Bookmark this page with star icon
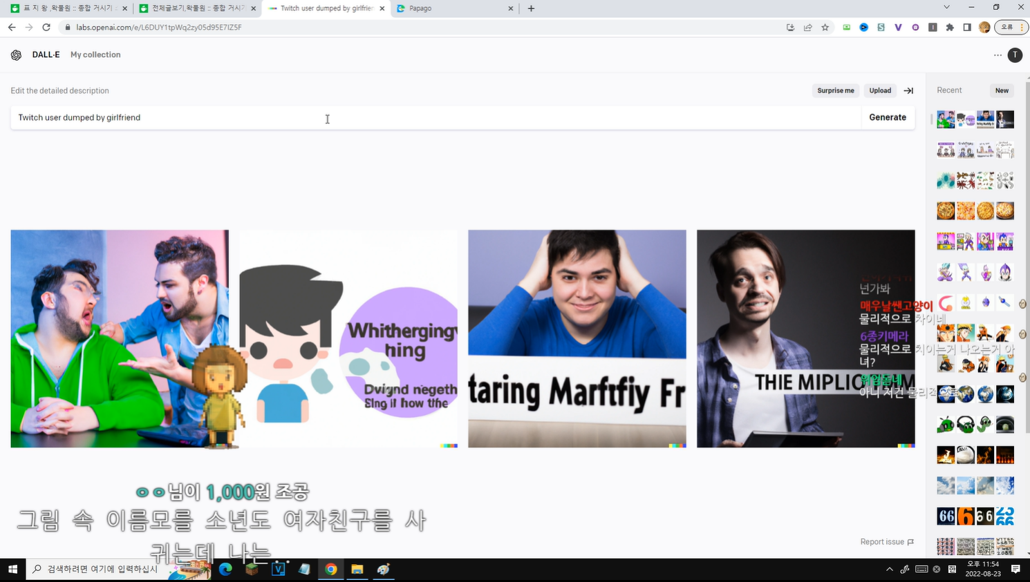Screen dimensions: 1030x582 point(825,28)
